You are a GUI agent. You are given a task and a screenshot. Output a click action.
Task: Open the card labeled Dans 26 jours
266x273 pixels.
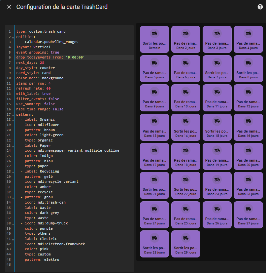(217, 215)
